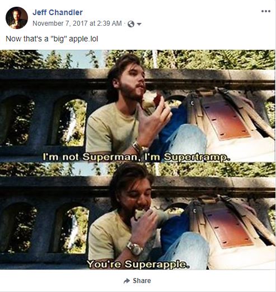Viewport: 276px width, 292px height.
Task: Click the 'I'm not Superman, I'm Supertramp.' subtitle
Action: tap(137, 157)
